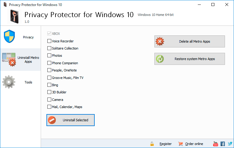Click the padlock icon beside Register
This screenshot has height=148, width=234.
pos(152,144)
